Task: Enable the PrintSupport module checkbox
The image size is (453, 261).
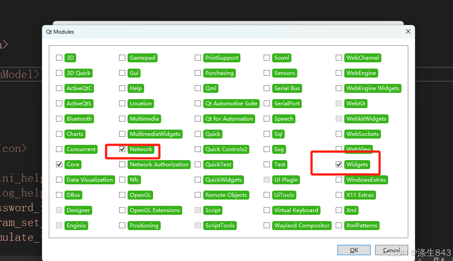Action: point(198,57)
